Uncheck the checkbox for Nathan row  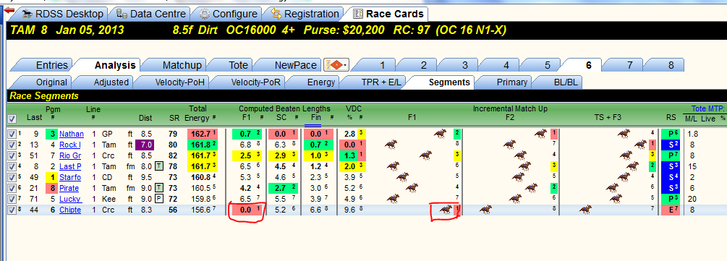tap(12, 134)
